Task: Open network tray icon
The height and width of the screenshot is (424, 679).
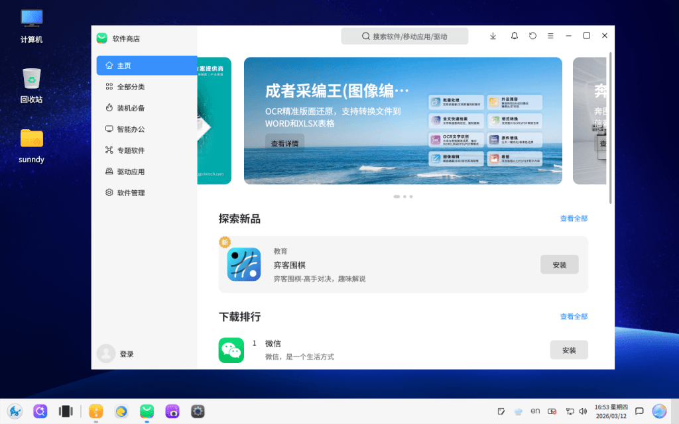Action: point(570,411)
